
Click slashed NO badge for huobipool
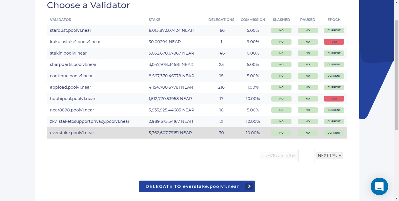click(x=281, y=99)
